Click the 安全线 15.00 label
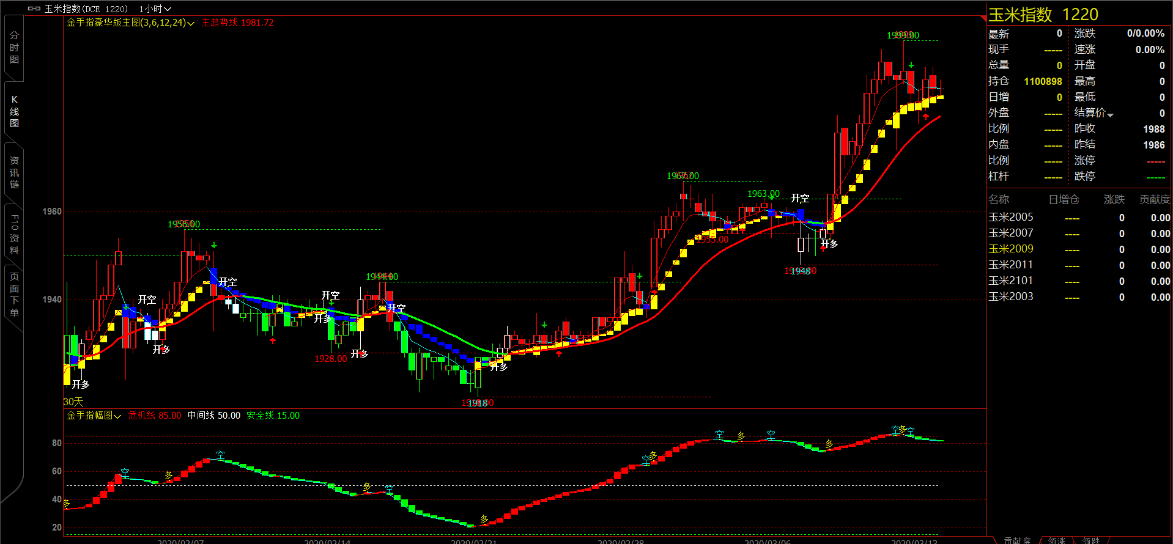1173x544 pixels. click(x=273, y=416)
